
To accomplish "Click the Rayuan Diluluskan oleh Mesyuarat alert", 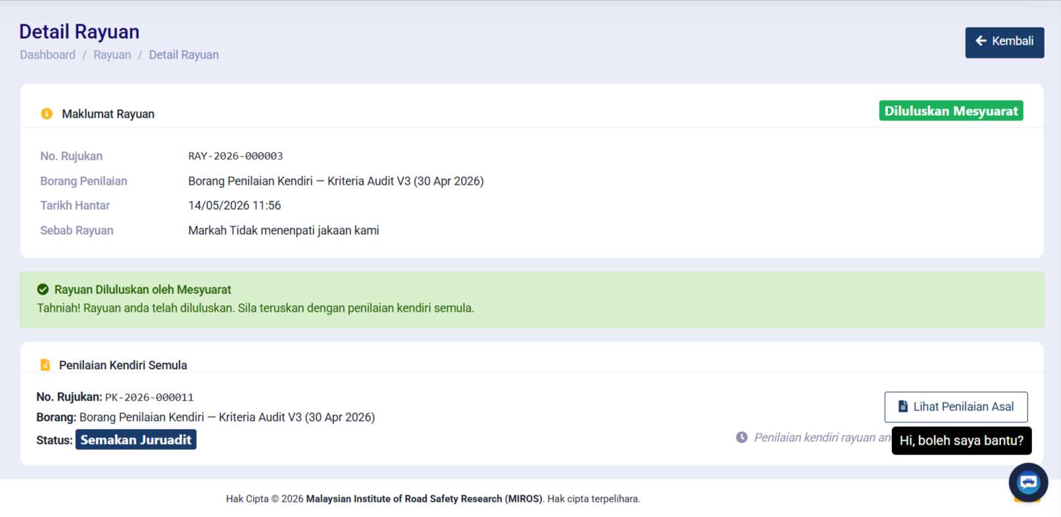I will pyautogui.click(x=531, y=300).
